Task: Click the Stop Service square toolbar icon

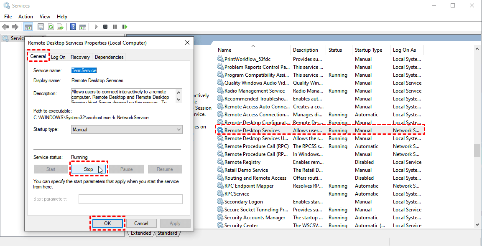Action: coord(105,27)
